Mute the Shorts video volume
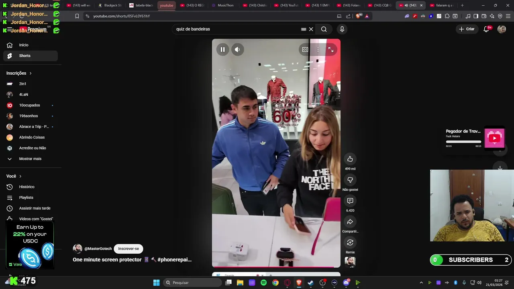Screen dimensions: 514x289 [x=237, y=49]
